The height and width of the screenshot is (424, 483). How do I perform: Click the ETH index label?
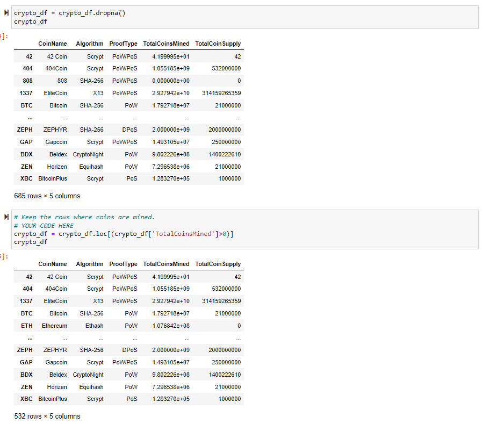pos(26,326)
